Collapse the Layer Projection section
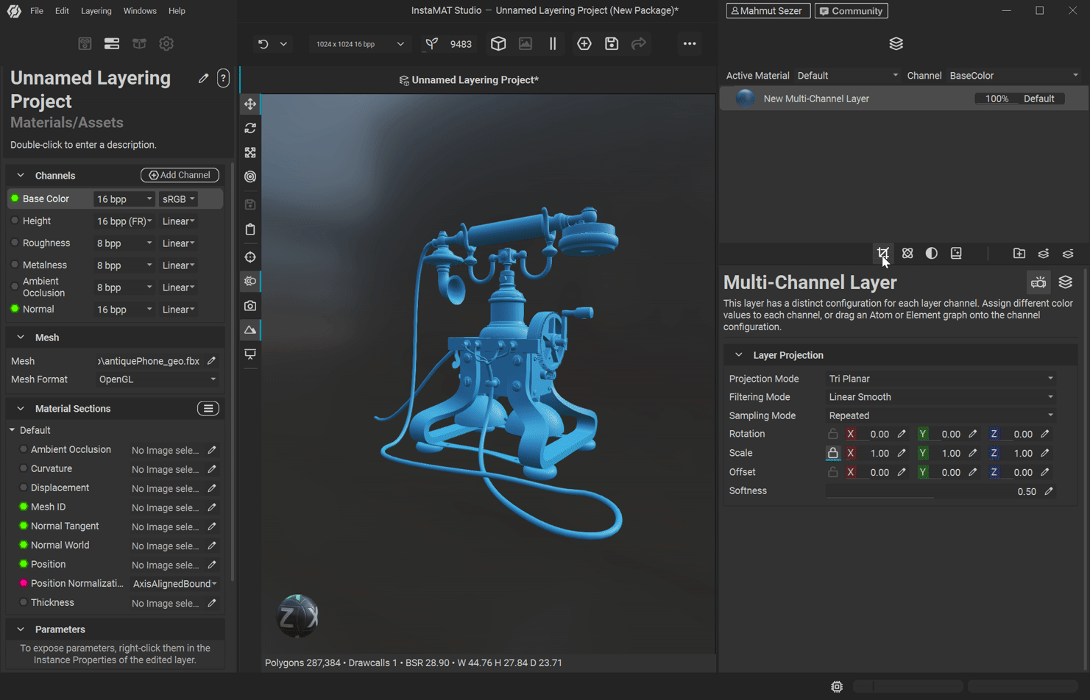 [739, 355]
